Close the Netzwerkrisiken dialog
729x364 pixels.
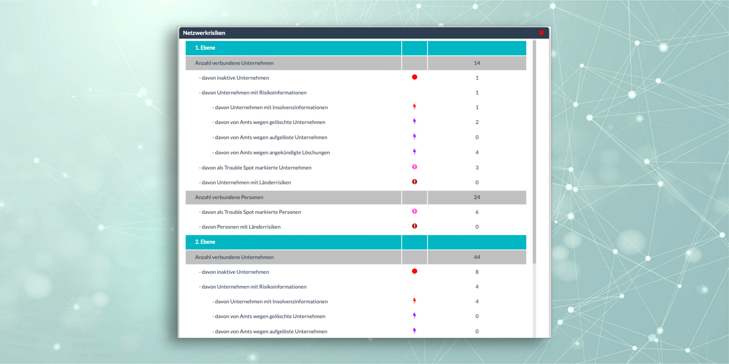541,33
